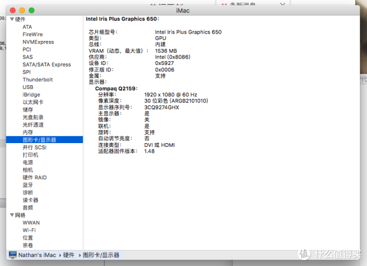Open 位置 under 网络
The height and width of the screenshot is (266, 367).
click(28, 238)
